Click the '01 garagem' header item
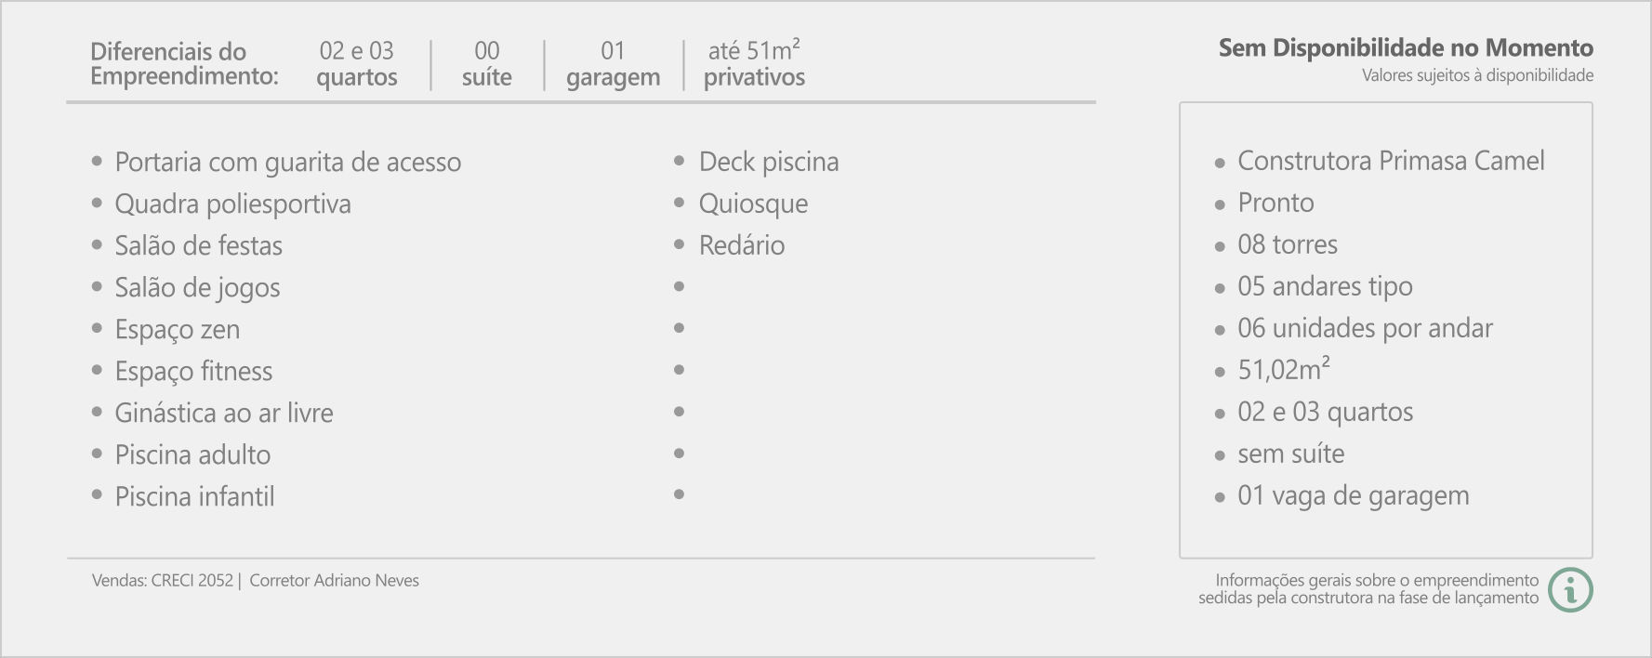This screenshot has width=1652, height=658. click(613, 64)
